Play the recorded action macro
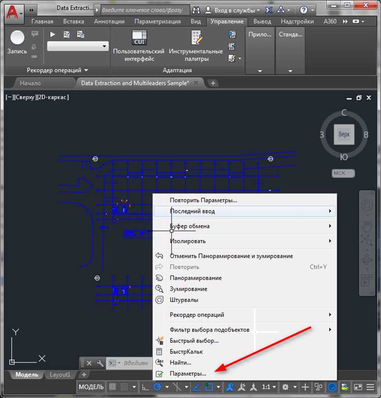 coord(52,35)
